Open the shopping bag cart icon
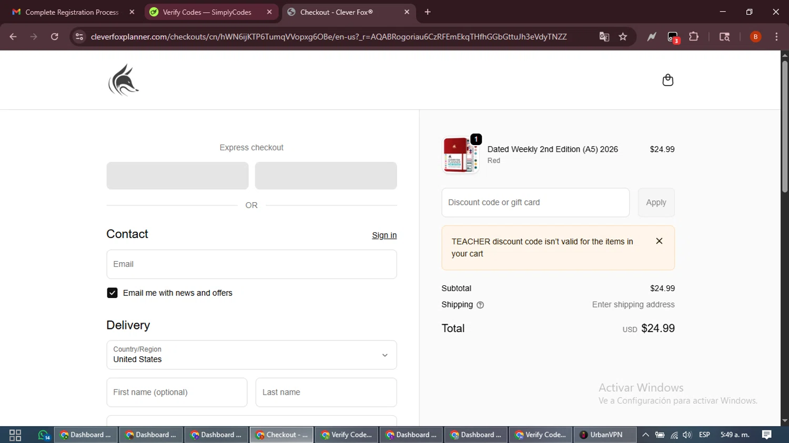This screenshot has width=789, height=443. tap(667, 80)
